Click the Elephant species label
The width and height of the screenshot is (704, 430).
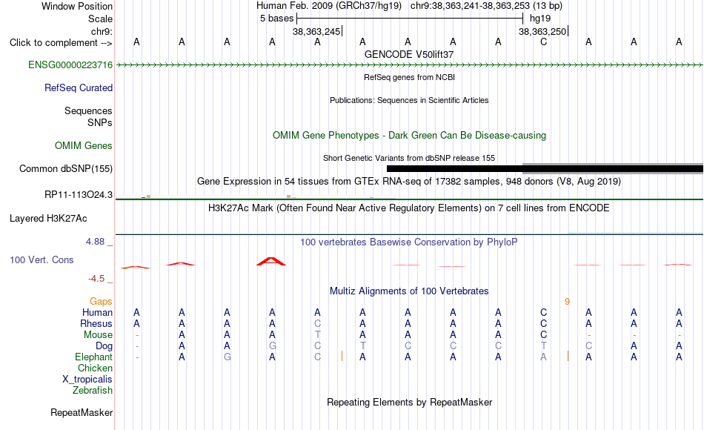tap(94, 357)
